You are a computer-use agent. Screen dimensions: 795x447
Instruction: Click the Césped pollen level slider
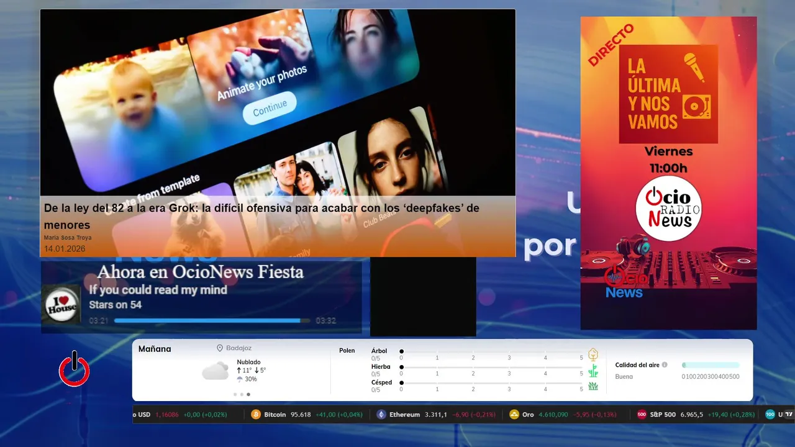click(x=491, y=383)
